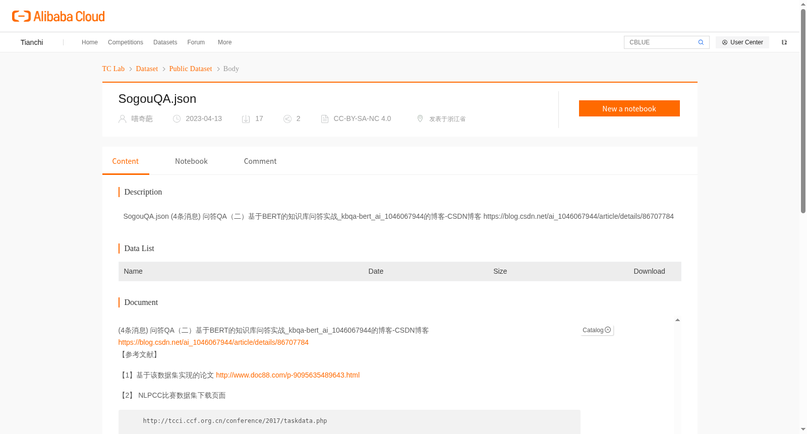Click the Size column header
The height and width of the screenshot is (434, 807).
click(x=500, y=271)
